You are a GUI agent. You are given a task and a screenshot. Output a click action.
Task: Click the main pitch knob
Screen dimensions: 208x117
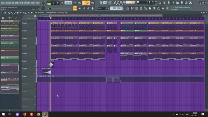click(43, 8)
